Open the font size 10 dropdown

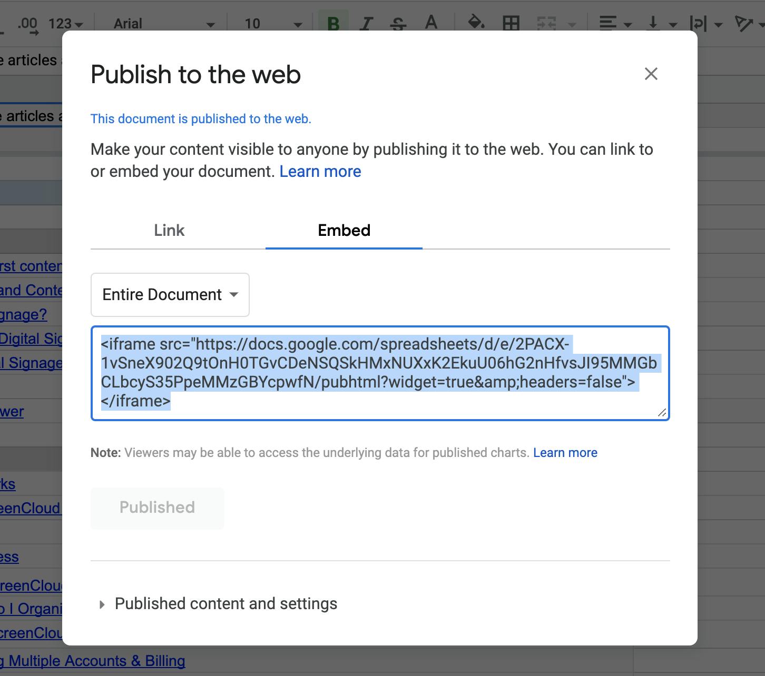(272, 24)
